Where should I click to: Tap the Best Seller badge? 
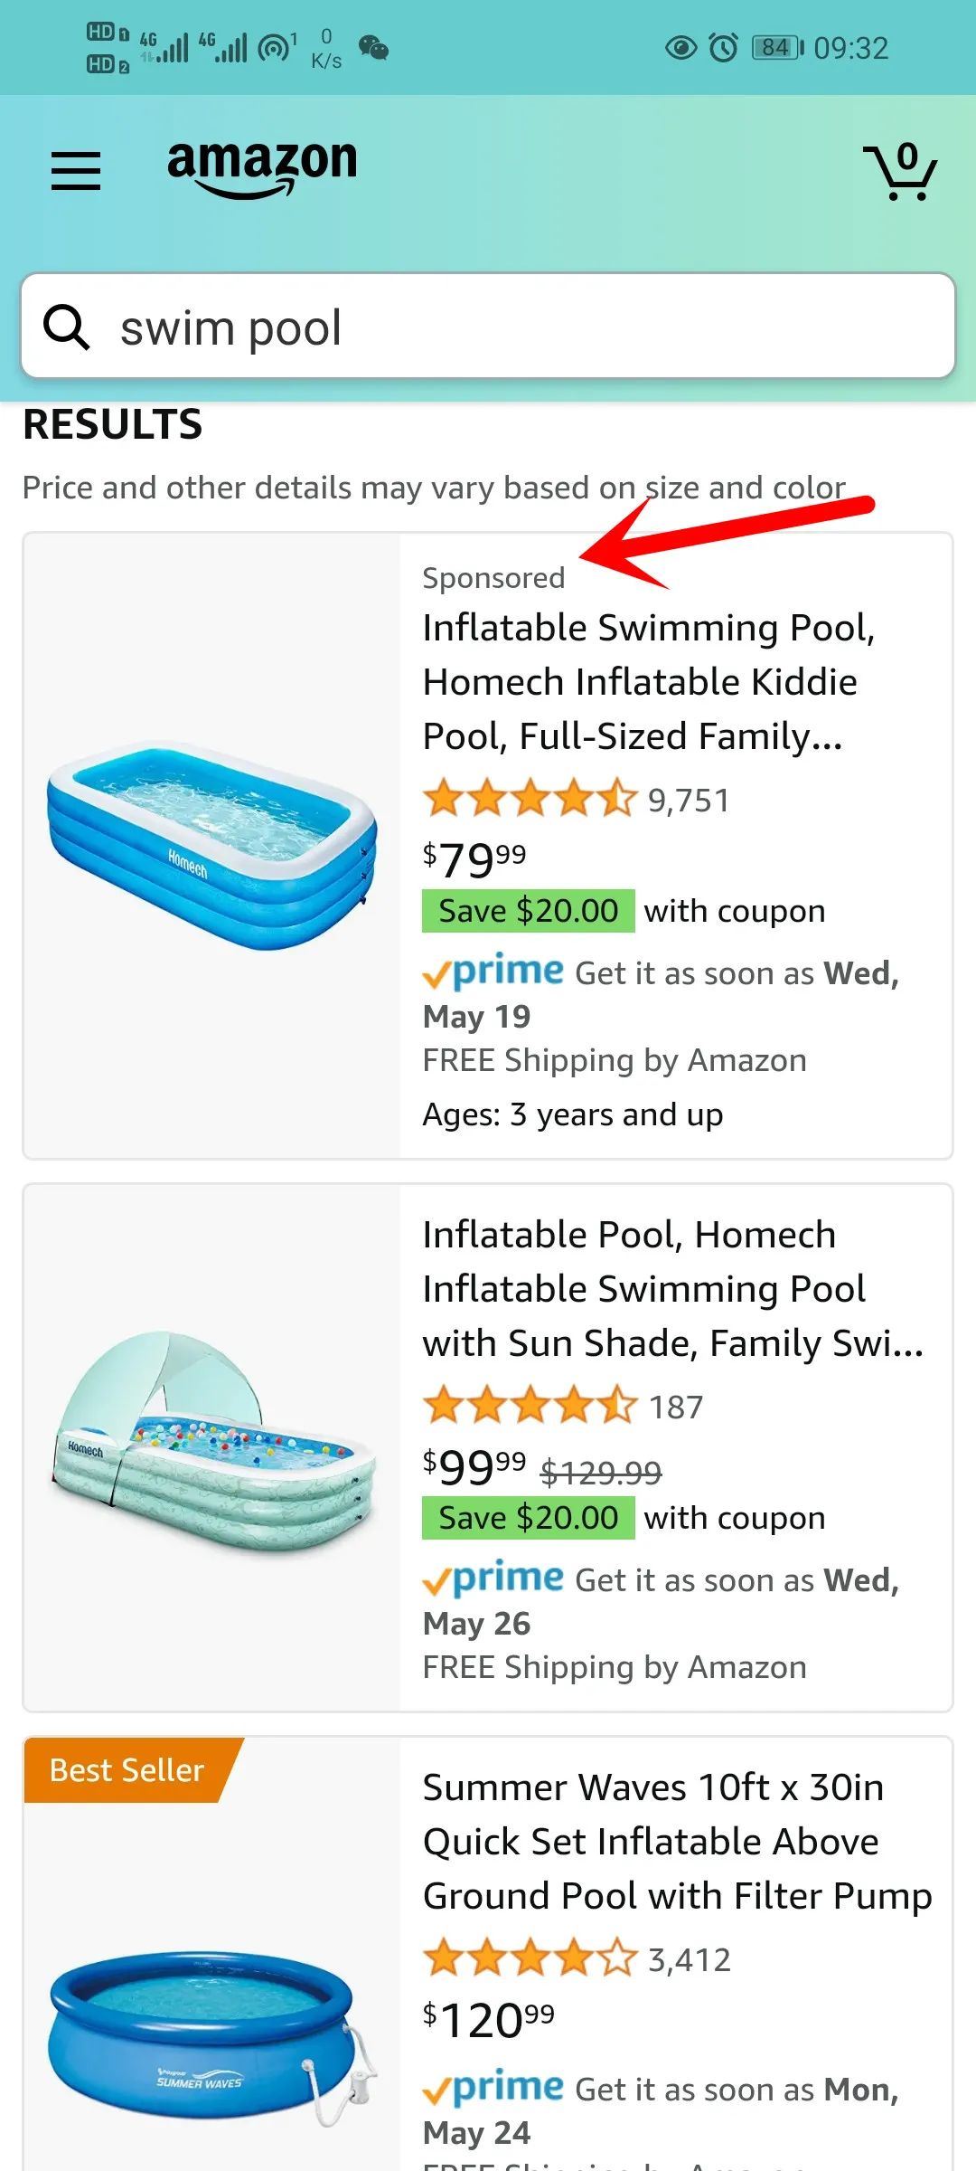pyautogui.click(x=127, y=1770)
